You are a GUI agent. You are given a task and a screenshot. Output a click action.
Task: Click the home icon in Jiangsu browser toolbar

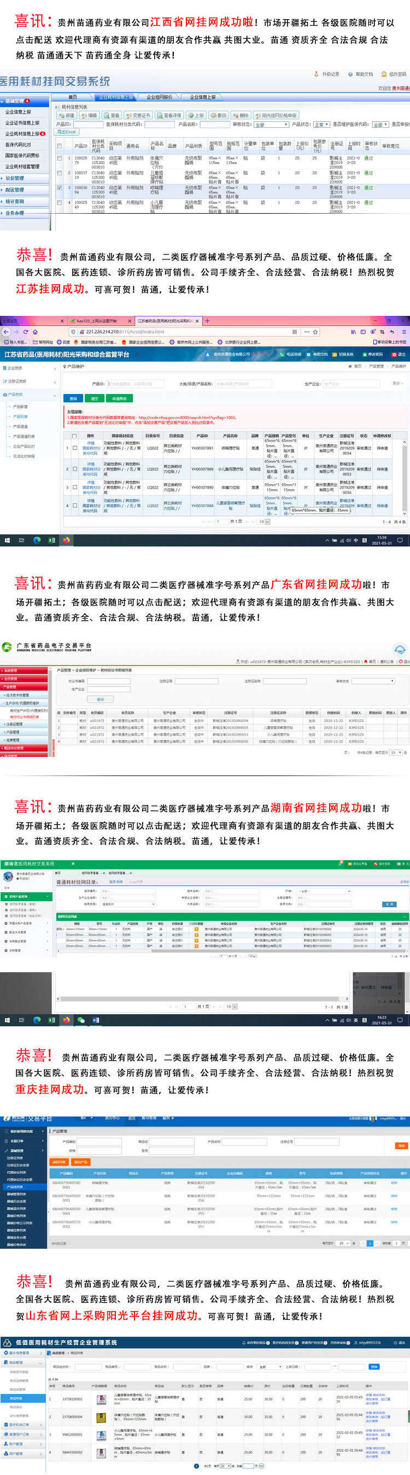(x=35, y=332)
